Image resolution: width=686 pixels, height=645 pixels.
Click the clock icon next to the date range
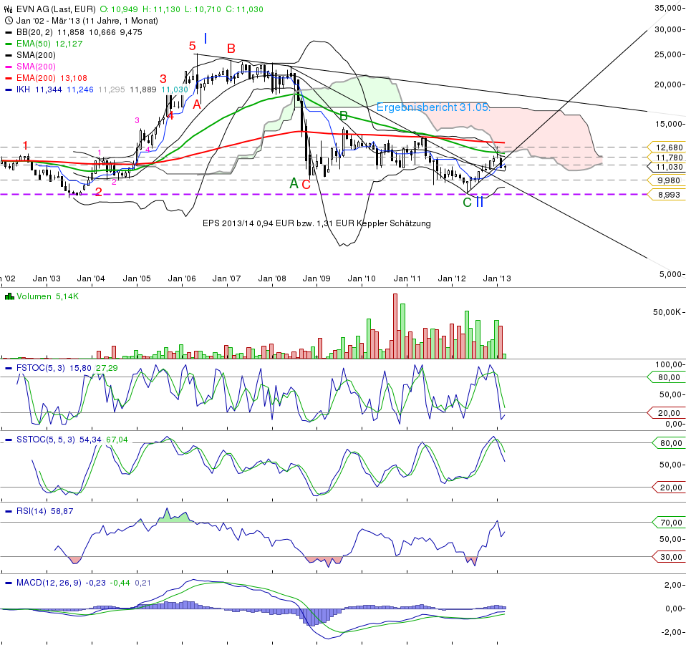[8, 20]
